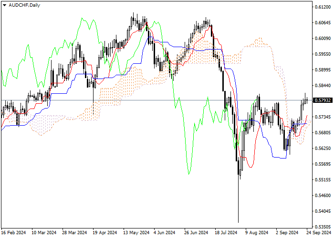Click the 0.60090 price axis label
This screenshot has width=334, height=238.
tap(323, 39)
